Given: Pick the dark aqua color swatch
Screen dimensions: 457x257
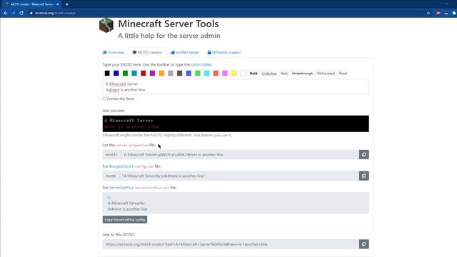Looking at the screenshot, I should 134,74.
